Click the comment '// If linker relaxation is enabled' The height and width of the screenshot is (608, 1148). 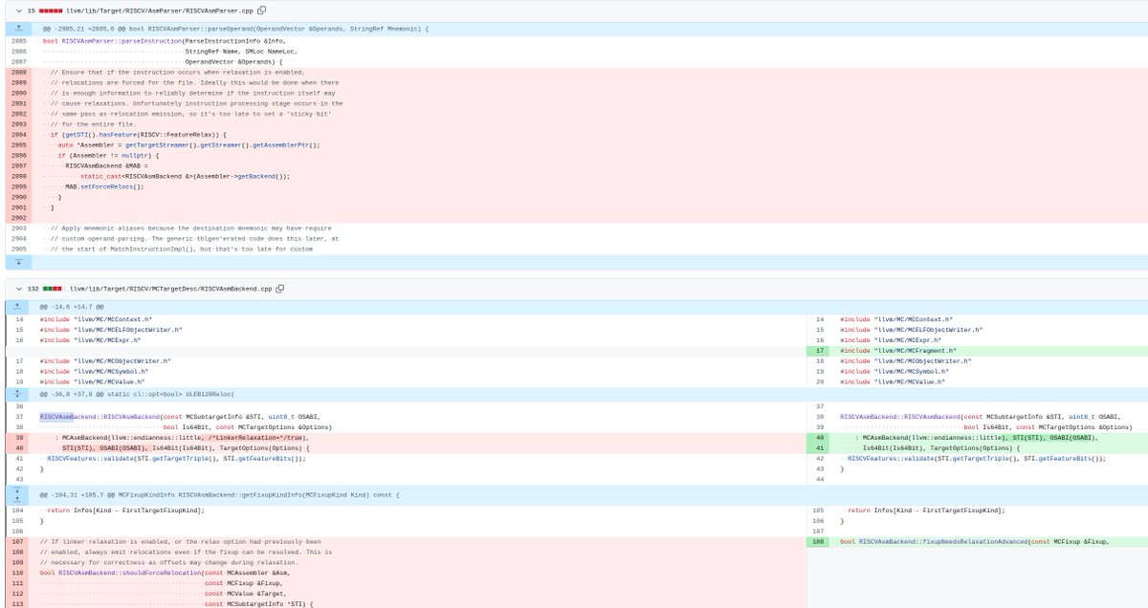pos(180,542)
